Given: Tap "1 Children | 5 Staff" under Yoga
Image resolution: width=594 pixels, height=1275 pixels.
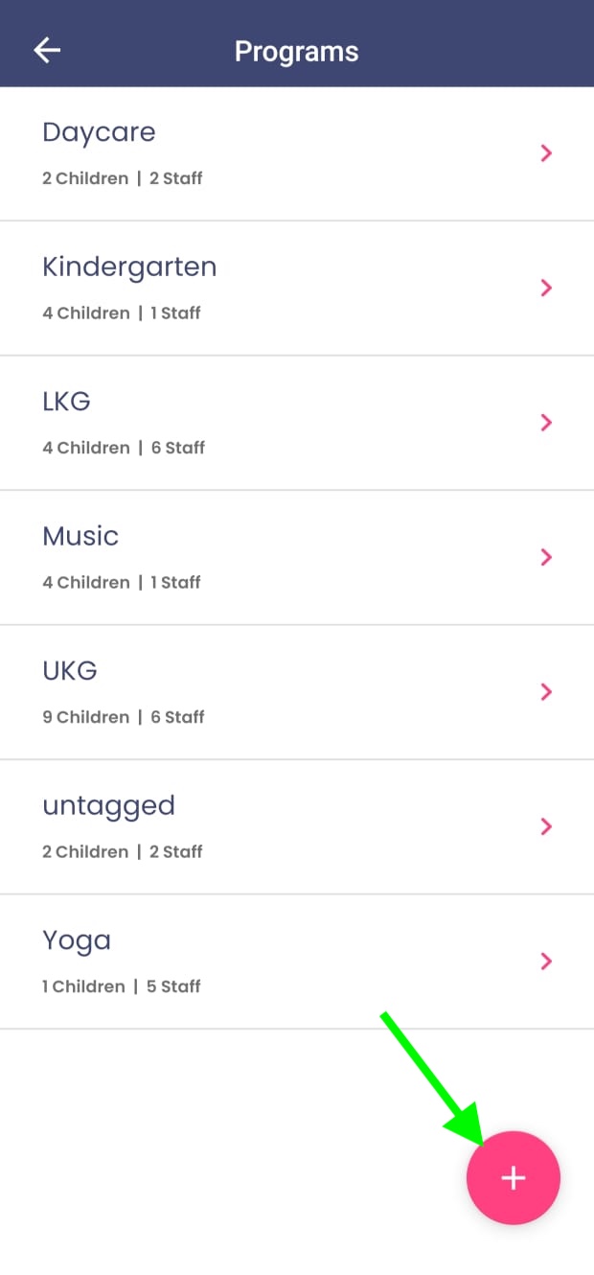Looking at the screenshot, I should point(121,986).
